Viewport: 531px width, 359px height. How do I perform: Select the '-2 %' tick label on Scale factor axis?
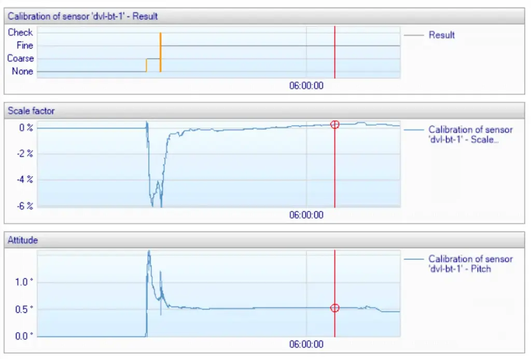23,154
